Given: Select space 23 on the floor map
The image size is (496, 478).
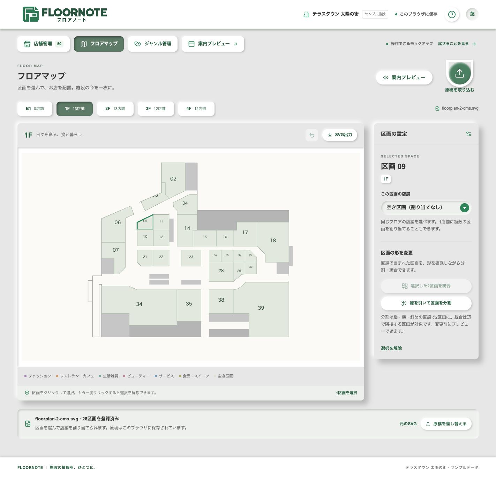Looking at the screenshot, I should click(191, 258).
